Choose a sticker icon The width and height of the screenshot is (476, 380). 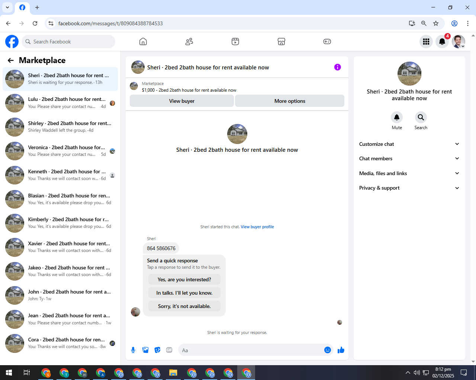pyautogui.click(x=158, y=350)
